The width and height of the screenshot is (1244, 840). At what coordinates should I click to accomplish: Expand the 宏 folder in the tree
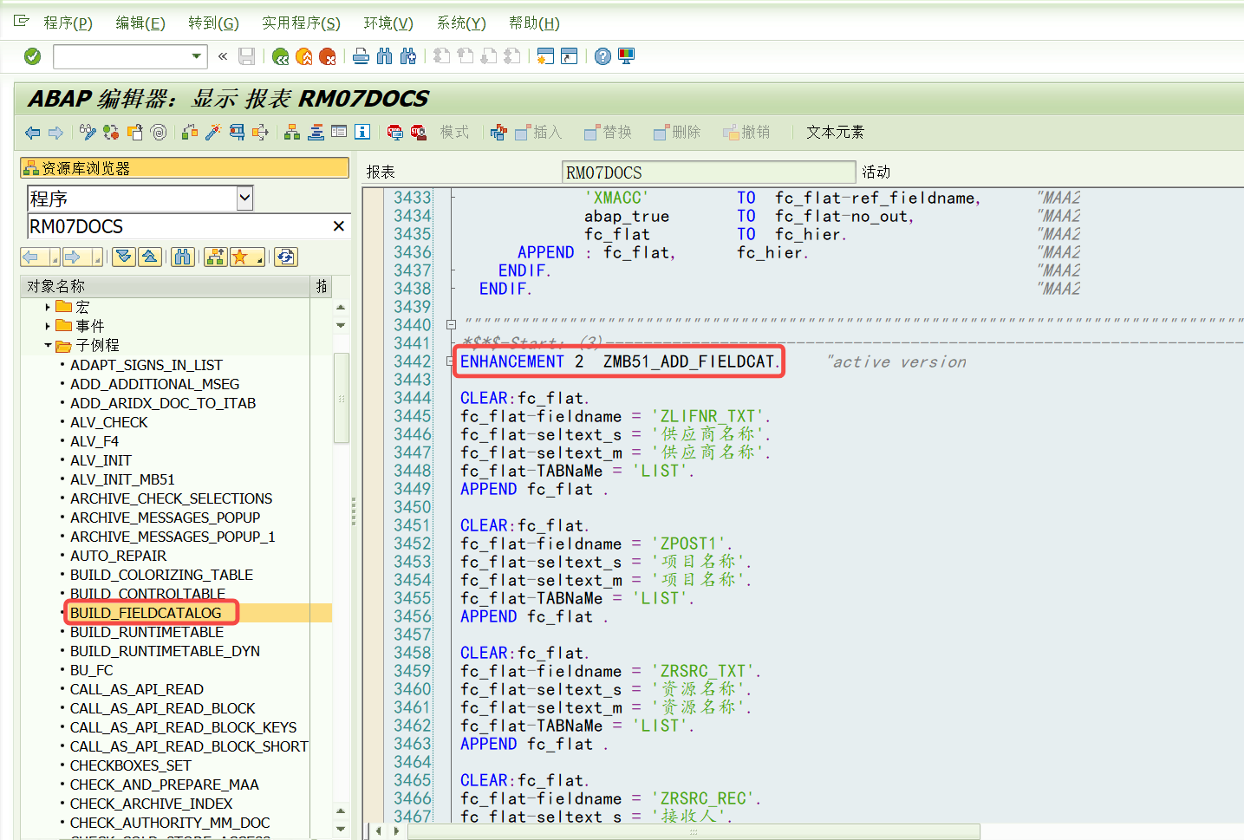[48, 307]
